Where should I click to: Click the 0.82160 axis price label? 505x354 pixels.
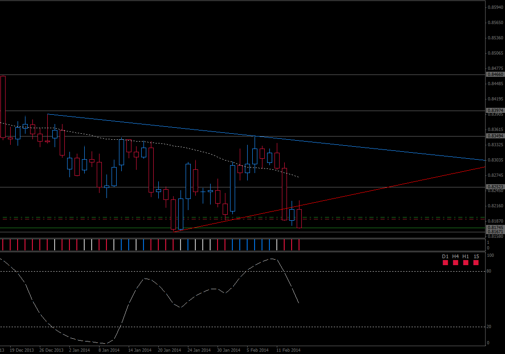tap(495, 206)
